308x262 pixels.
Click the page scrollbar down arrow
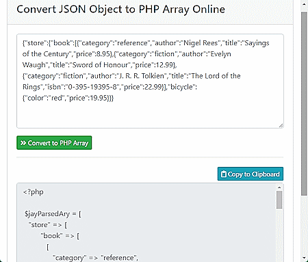click(x=305, y=258)
